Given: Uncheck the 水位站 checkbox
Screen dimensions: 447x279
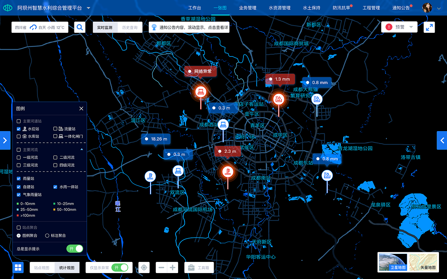Looking at the screenshot, I should tap(19, 129).
